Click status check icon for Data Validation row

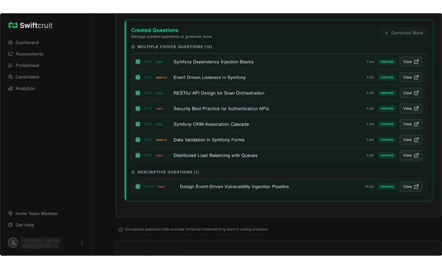[138, 140]
